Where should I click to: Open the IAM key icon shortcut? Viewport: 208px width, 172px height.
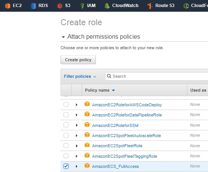click(82, 6)
